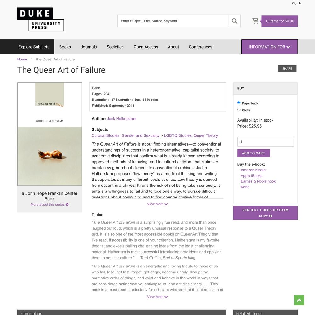Open the Jack Halberstam author link

tap(122, 119)
